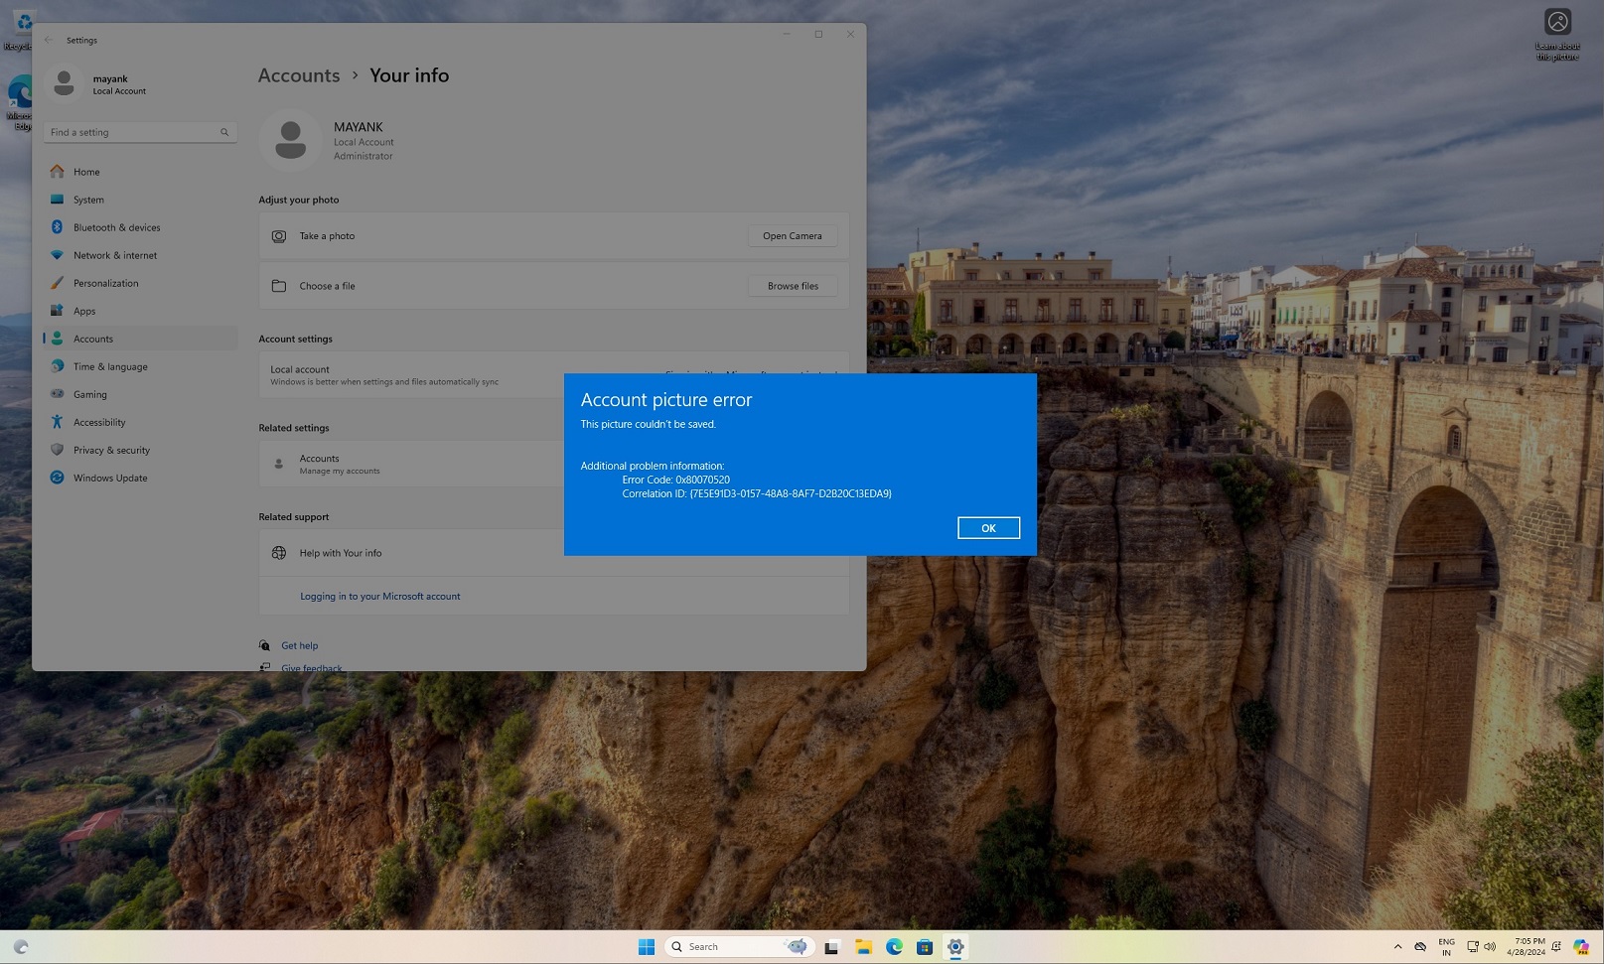Collapse the Help with Your info section
This screenshot has width=1604, height=964.
pyautogui.click(x=553, y=553)
